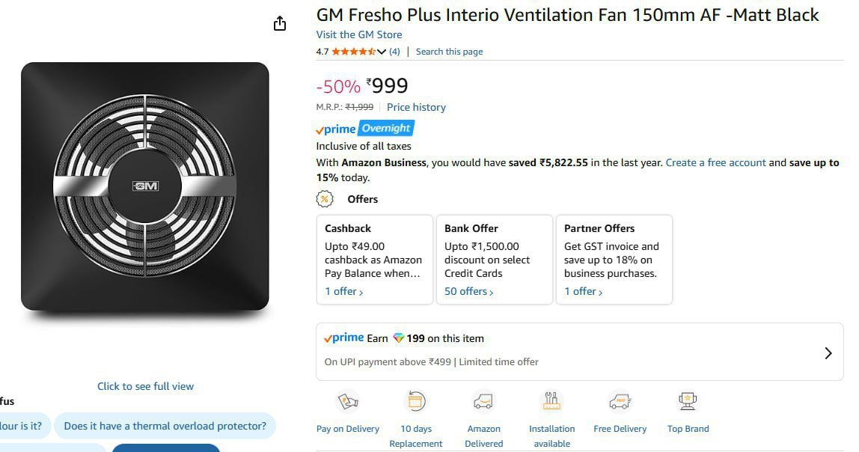
Task: Click the 10 days Replacement icon
Action: pyautogui.click(x=415, y=402)
